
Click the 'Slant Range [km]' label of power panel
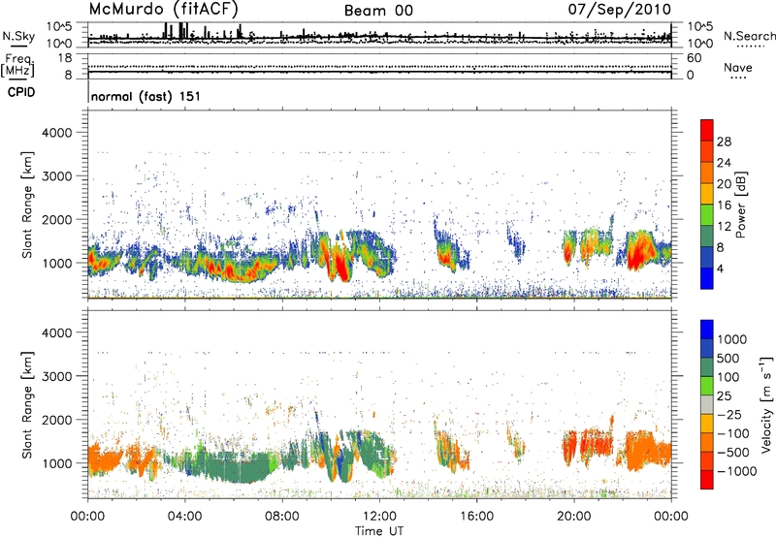pos(27,205)
